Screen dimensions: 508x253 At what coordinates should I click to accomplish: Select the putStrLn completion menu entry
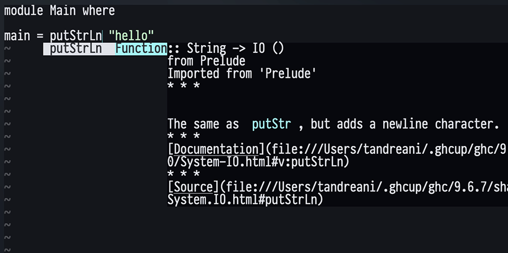tap(76, 49)
